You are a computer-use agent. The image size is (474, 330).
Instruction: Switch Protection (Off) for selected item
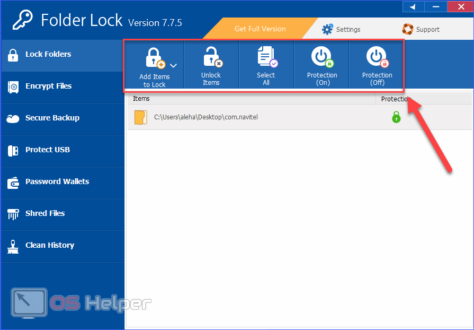point(377,65)
